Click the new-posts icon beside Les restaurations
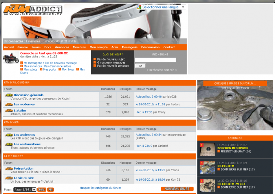 point(9,145)
